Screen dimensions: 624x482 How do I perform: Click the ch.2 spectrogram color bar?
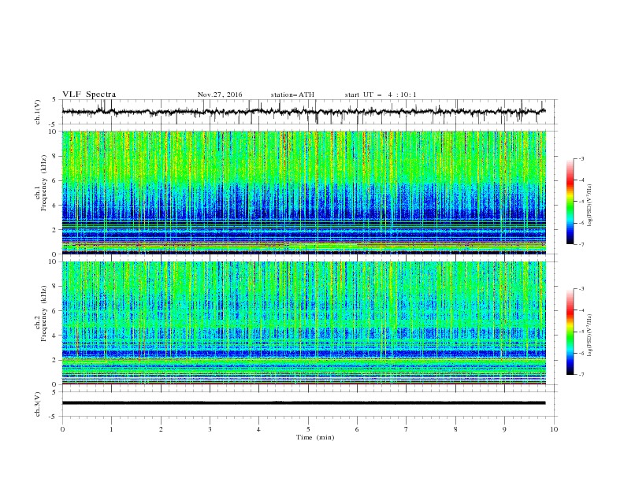pyautogui.click(x=570, y=332)
